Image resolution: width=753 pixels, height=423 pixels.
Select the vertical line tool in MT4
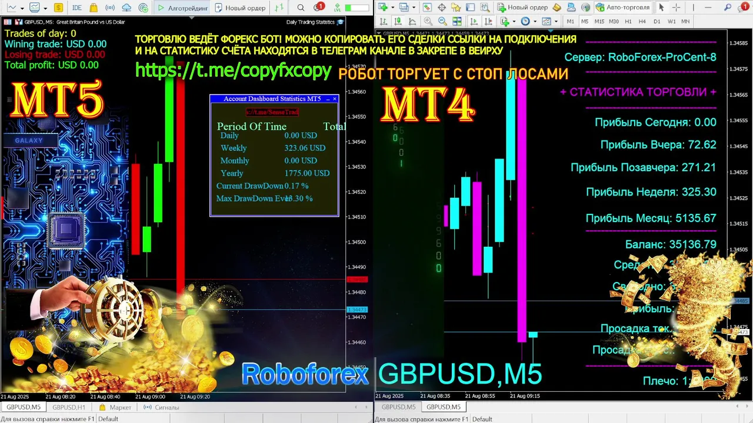coord(693,8)
